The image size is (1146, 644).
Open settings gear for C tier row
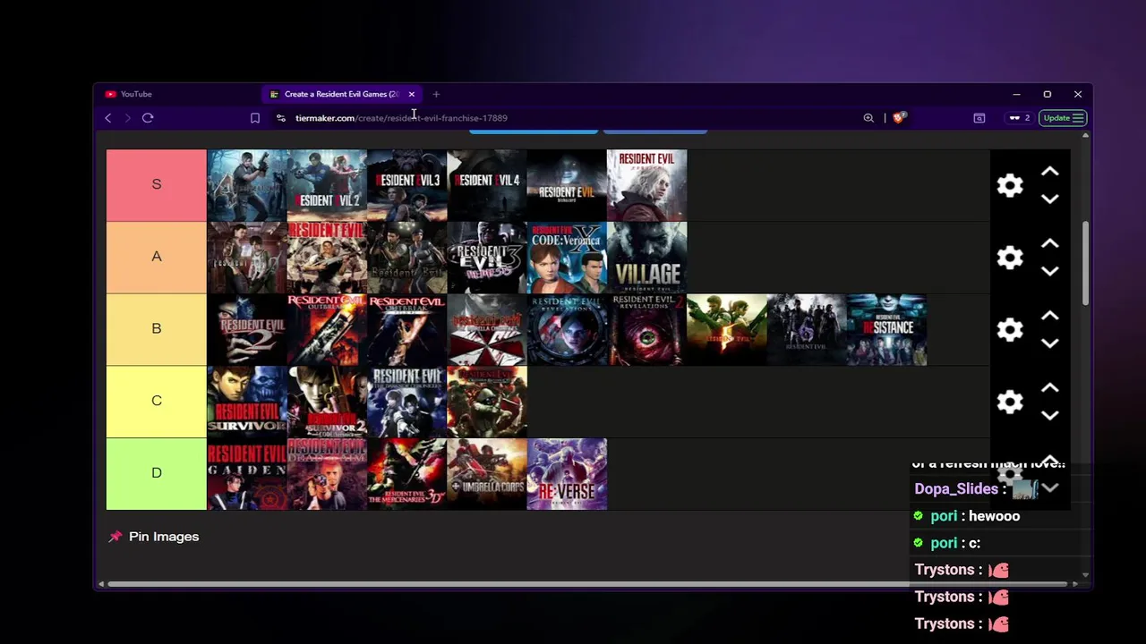tap(1010, 402)
